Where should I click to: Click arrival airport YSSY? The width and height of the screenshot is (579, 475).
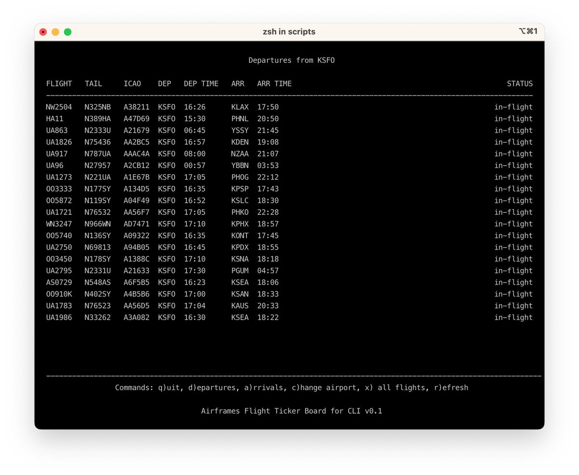pyautogui.click(x=240, y=130)
